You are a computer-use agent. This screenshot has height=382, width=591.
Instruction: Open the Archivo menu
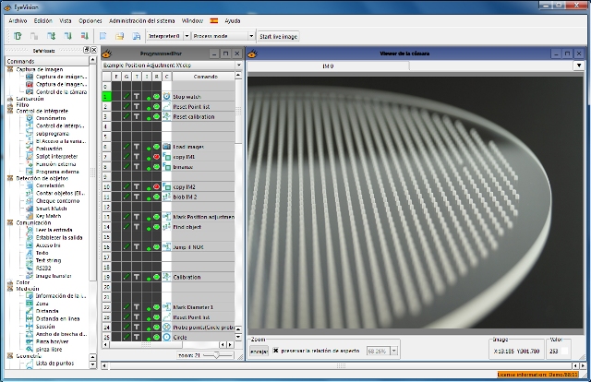click(18, 20)
